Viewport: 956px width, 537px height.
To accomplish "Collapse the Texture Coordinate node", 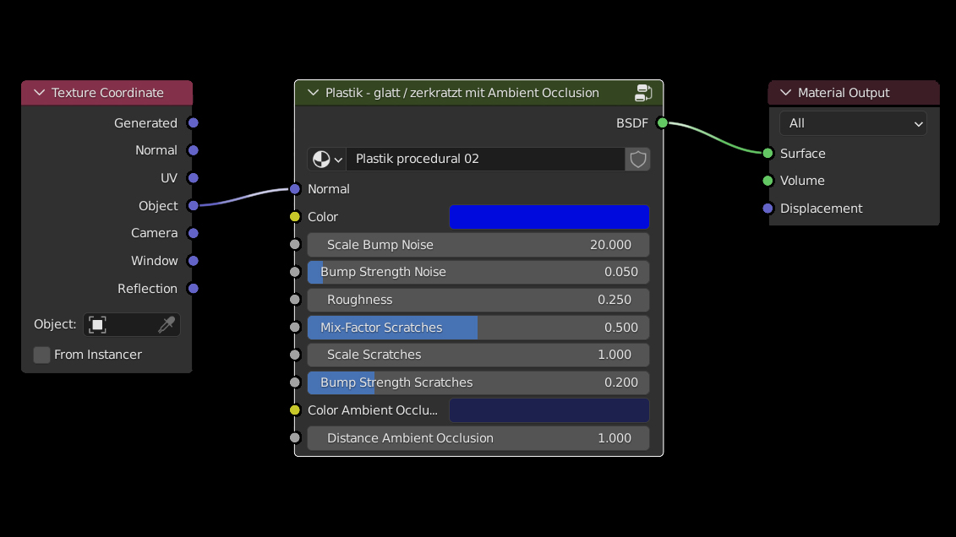I will coord(39,93).
